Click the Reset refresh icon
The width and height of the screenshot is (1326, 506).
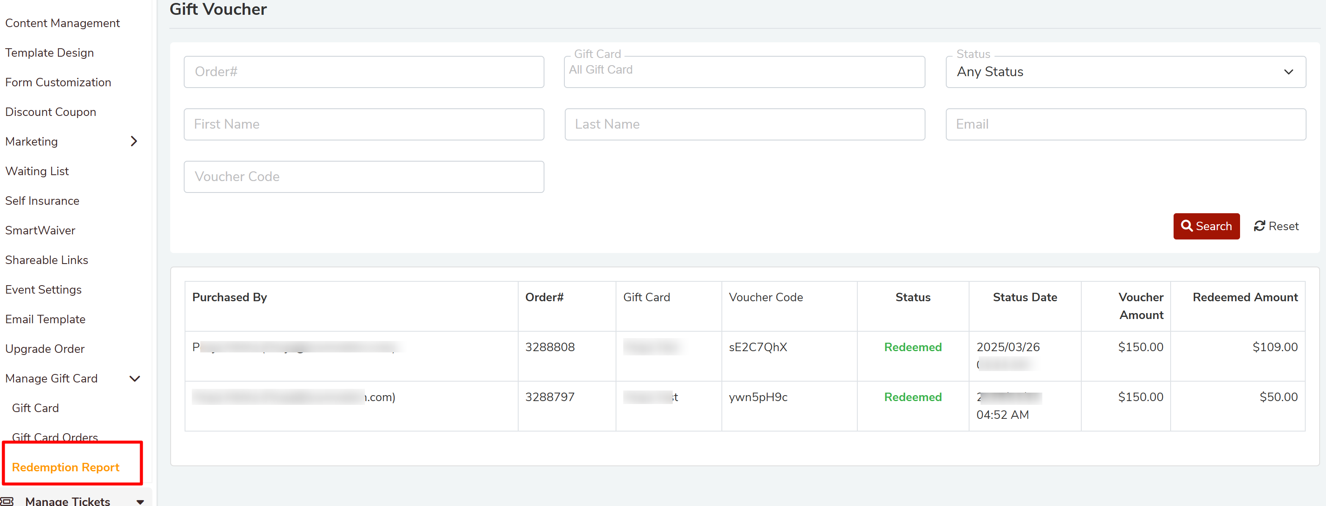(1259, 226)
